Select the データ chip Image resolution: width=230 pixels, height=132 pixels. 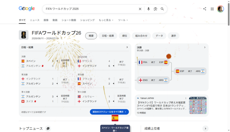pyautogui.click(x=159, y=36)
